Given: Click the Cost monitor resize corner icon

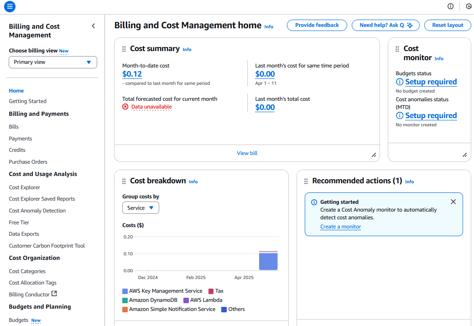Looking at the screenshot, I should tap(464, 155).
